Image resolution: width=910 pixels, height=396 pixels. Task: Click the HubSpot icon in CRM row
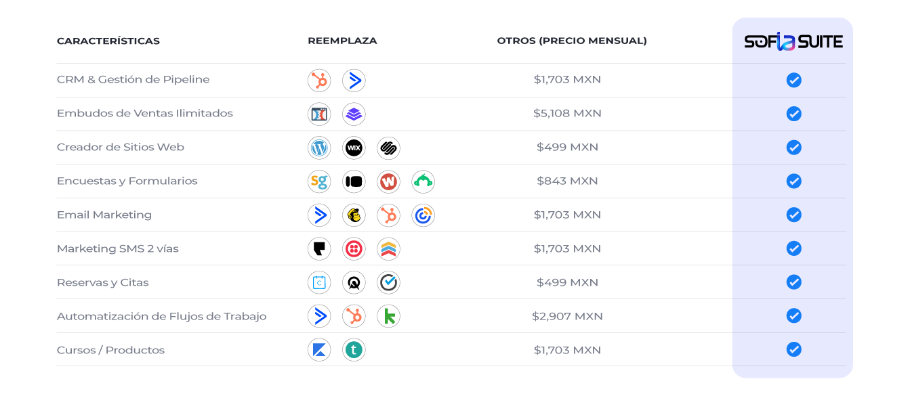tap(319, 81)
